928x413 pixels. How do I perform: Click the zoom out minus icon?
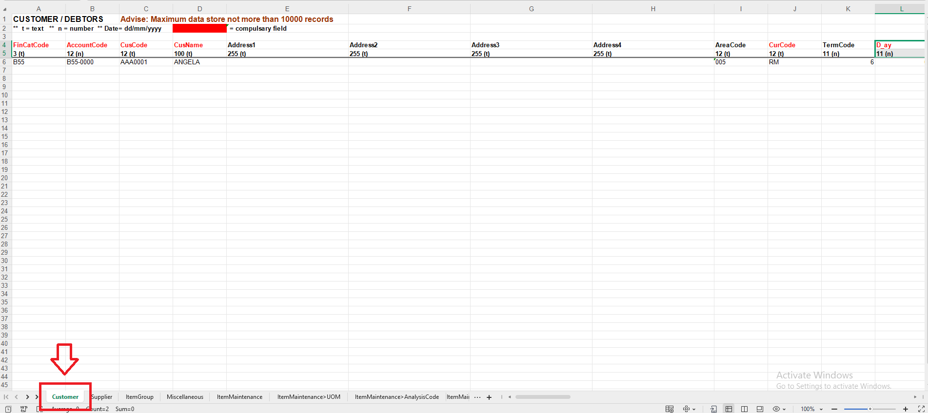(x=834, y=409)
